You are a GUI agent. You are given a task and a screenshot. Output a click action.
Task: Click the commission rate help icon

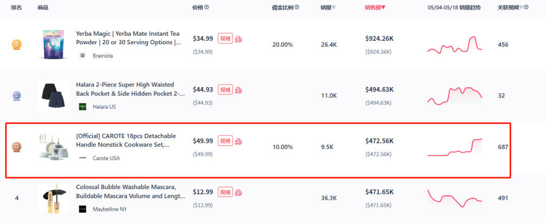(x=297, y=8)
